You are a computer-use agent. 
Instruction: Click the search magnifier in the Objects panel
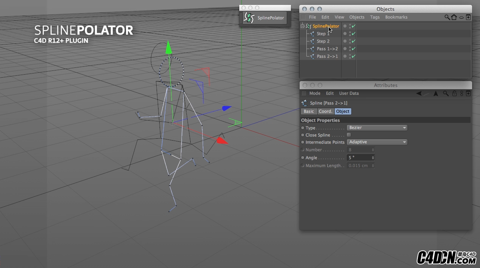tap(447, 17)
